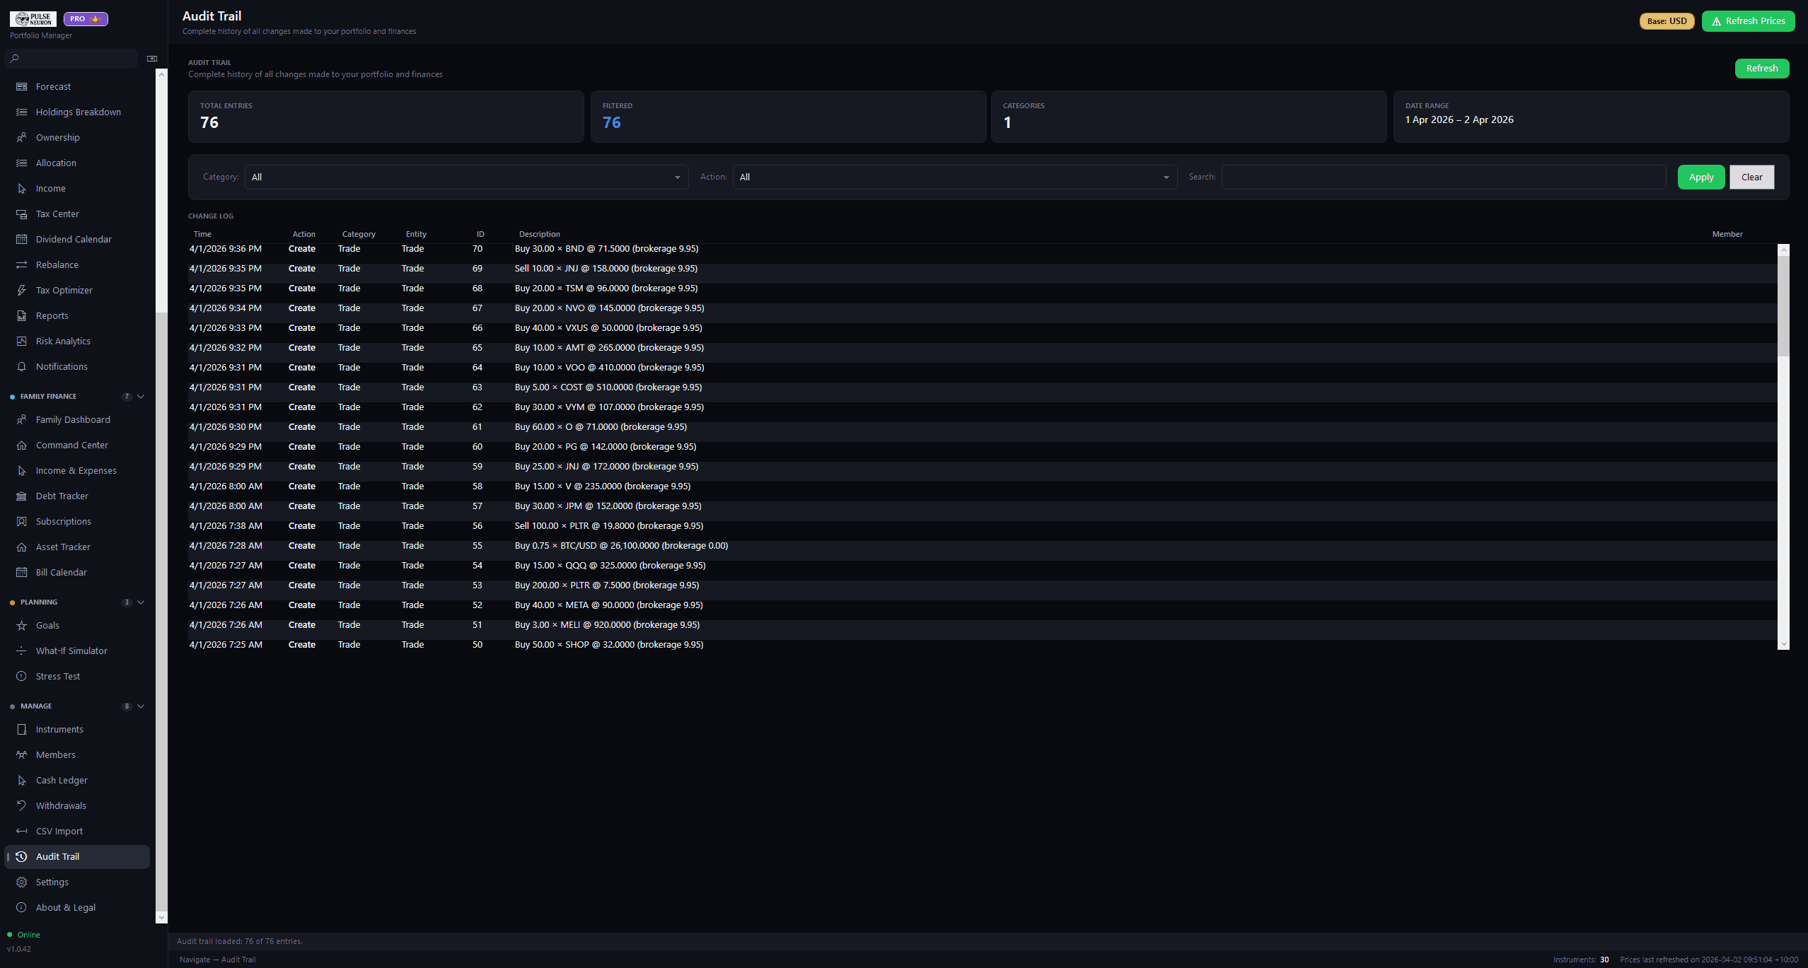The height and width of the screenshot is (968, 1808).
Task: Switch to the Members page
Action: (x=55, y=754)
